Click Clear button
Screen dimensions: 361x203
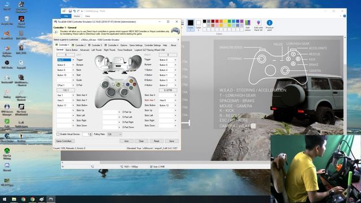142,141
